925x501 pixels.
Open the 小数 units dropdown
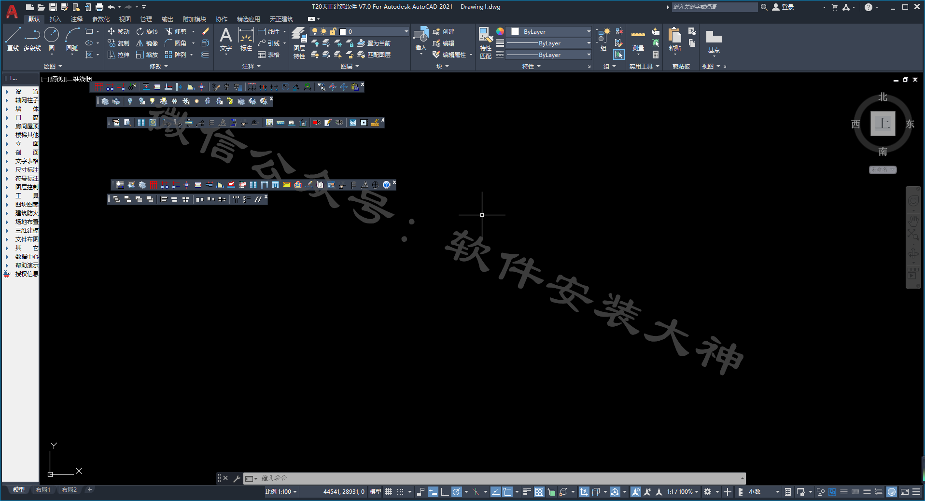click(764, 492)
